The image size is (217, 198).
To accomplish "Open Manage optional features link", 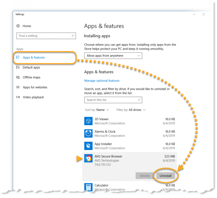I will [x=102, y=80].
